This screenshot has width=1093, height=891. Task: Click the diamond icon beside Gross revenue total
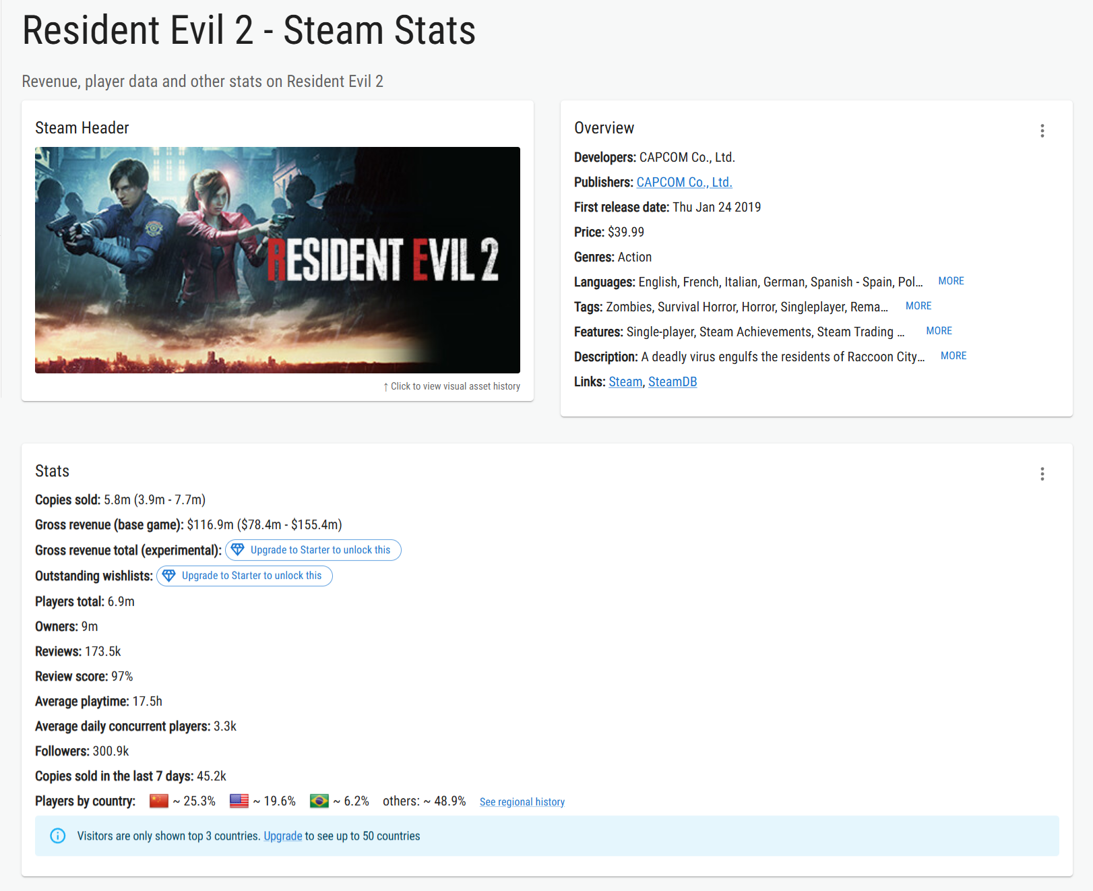click(238, 549)
